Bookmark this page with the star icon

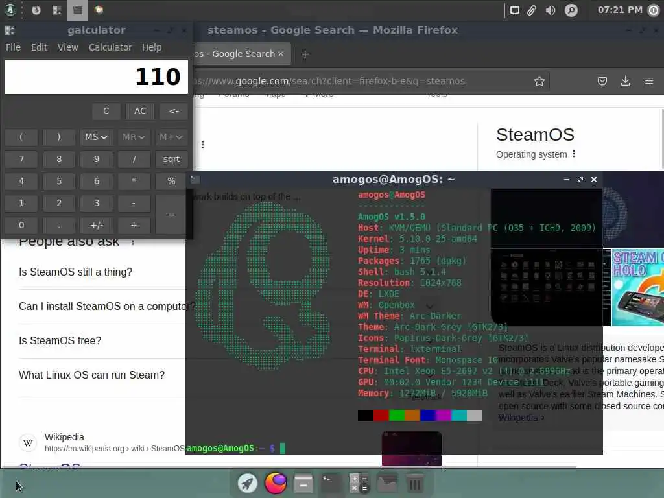pos(539,81)
